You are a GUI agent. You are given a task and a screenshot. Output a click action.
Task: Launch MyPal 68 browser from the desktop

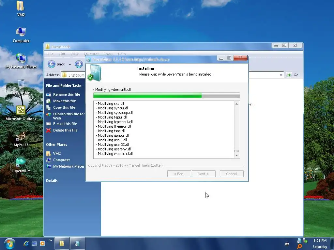tap(21, 139)
